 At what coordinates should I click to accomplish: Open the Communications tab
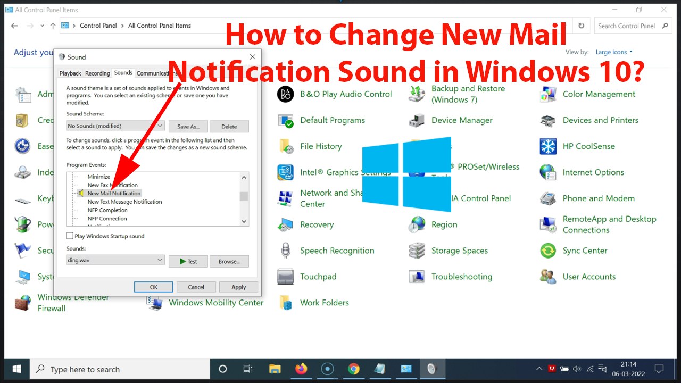pyautogui.click(x=156, y=73)
